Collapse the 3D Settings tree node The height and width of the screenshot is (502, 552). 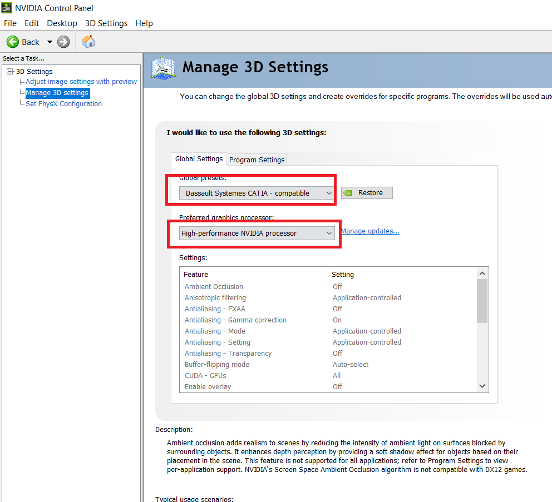(x=10, y=71)
